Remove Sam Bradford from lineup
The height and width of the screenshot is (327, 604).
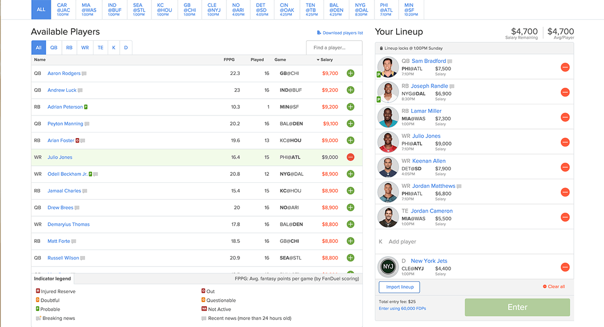(x=565, y=68)
